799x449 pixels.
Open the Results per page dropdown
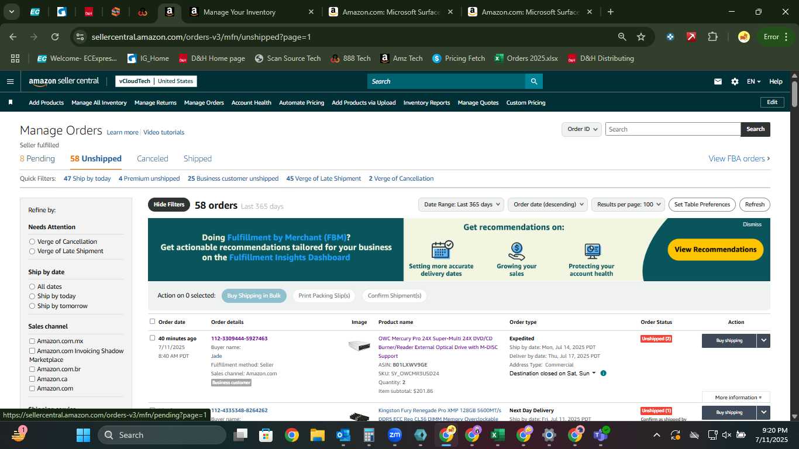[628, 205]
